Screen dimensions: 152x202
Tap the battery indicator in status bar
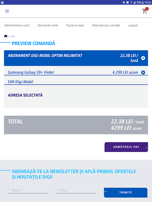click(x=142, y=2)
